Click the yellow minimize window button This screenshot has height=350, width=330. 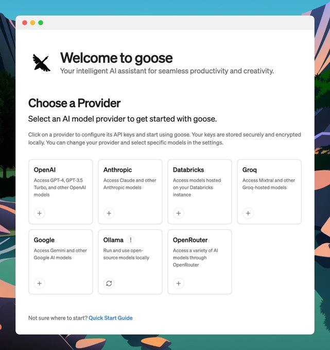click(32, 23)
